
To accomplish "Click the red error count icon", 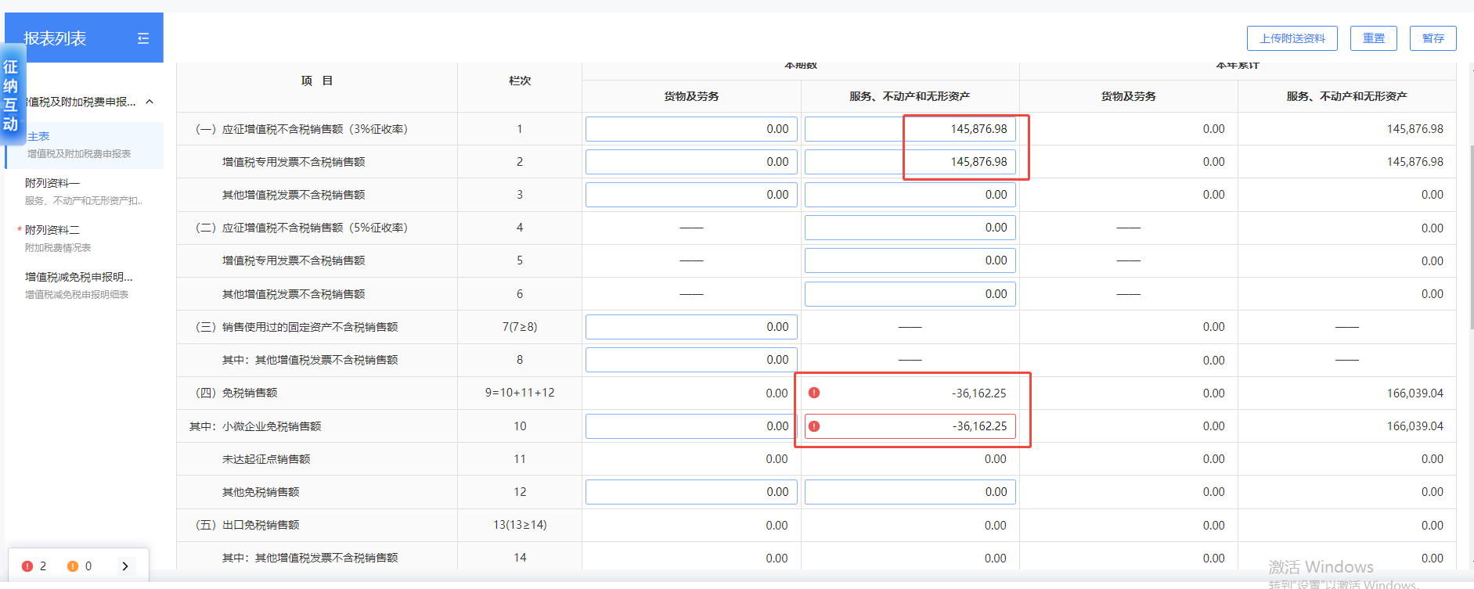I will (27, 566).
